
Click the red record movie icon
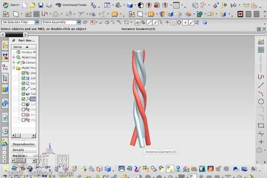pos(240,14)
